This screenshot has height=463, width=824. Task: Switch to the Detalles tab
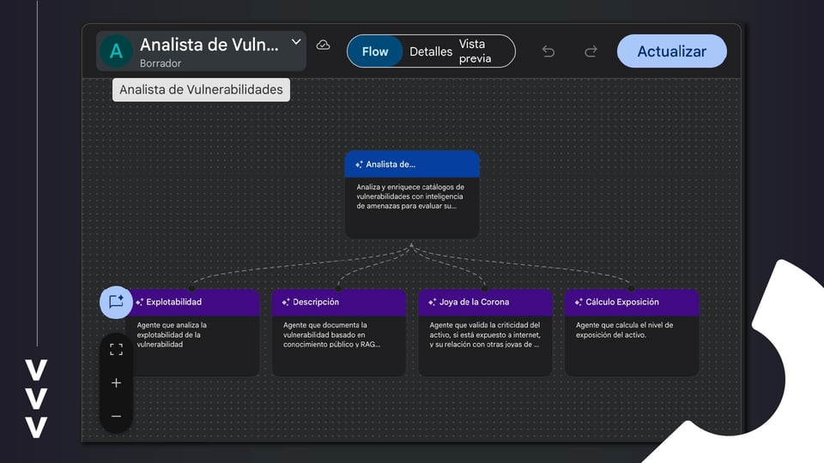coord(430,51)
